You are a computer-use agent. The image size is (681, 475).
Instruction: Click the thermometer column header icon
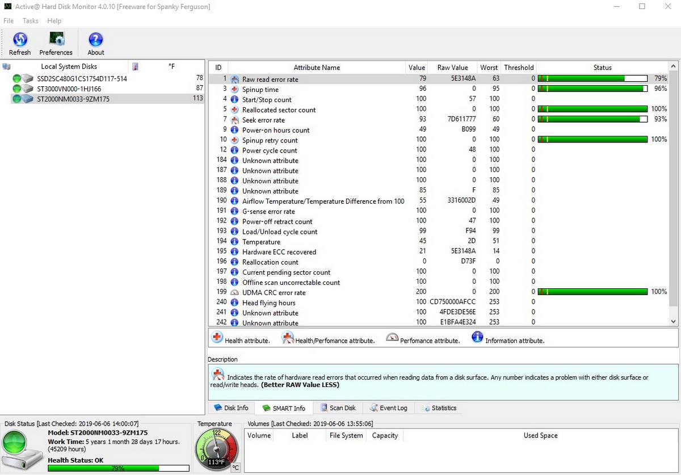pos(135,66)
